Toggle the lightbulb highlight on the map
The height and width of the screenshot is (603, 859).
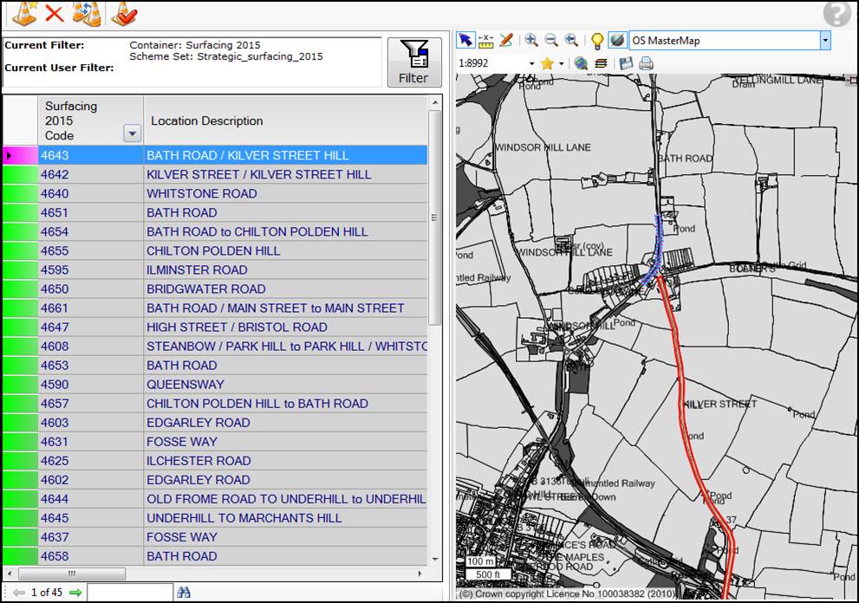coord(595,40)
